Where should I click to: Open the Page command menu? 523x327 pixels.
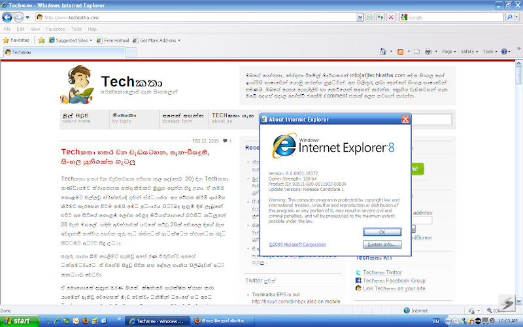[448, 52]
